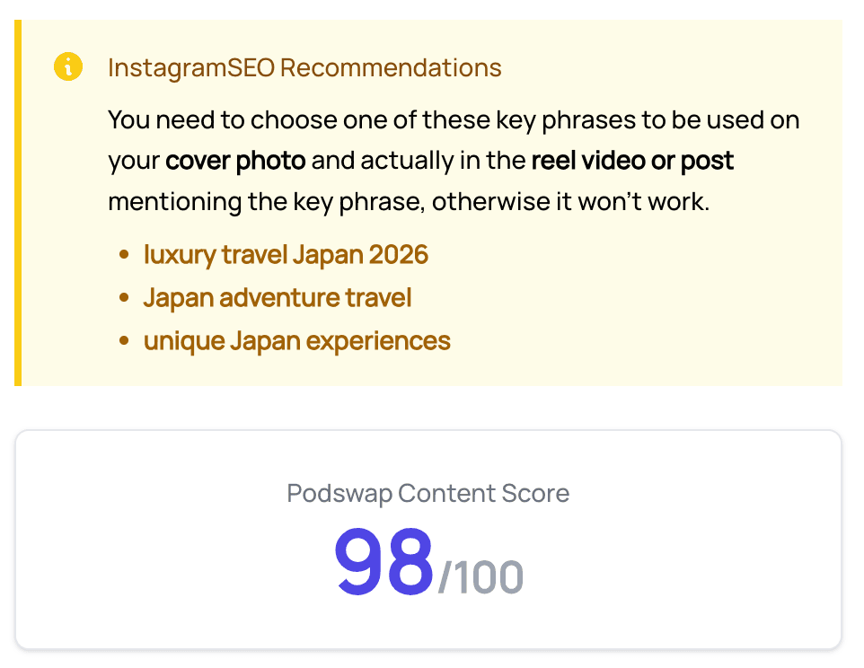Click the bold reel video or post text
The width and height of the screenshot is (864, 668).
pos(632,161)
